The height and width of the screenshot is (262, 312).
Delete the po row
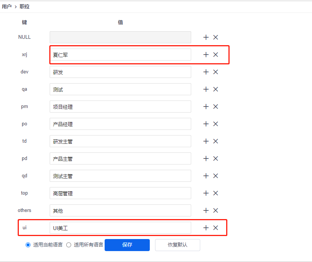pyautogui.click(x=216, y=124)
